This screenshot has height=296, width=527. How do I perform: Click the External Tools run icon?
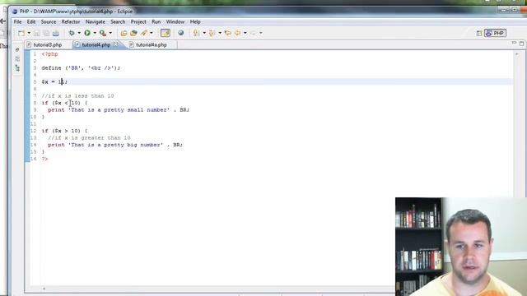coord(103,33)
